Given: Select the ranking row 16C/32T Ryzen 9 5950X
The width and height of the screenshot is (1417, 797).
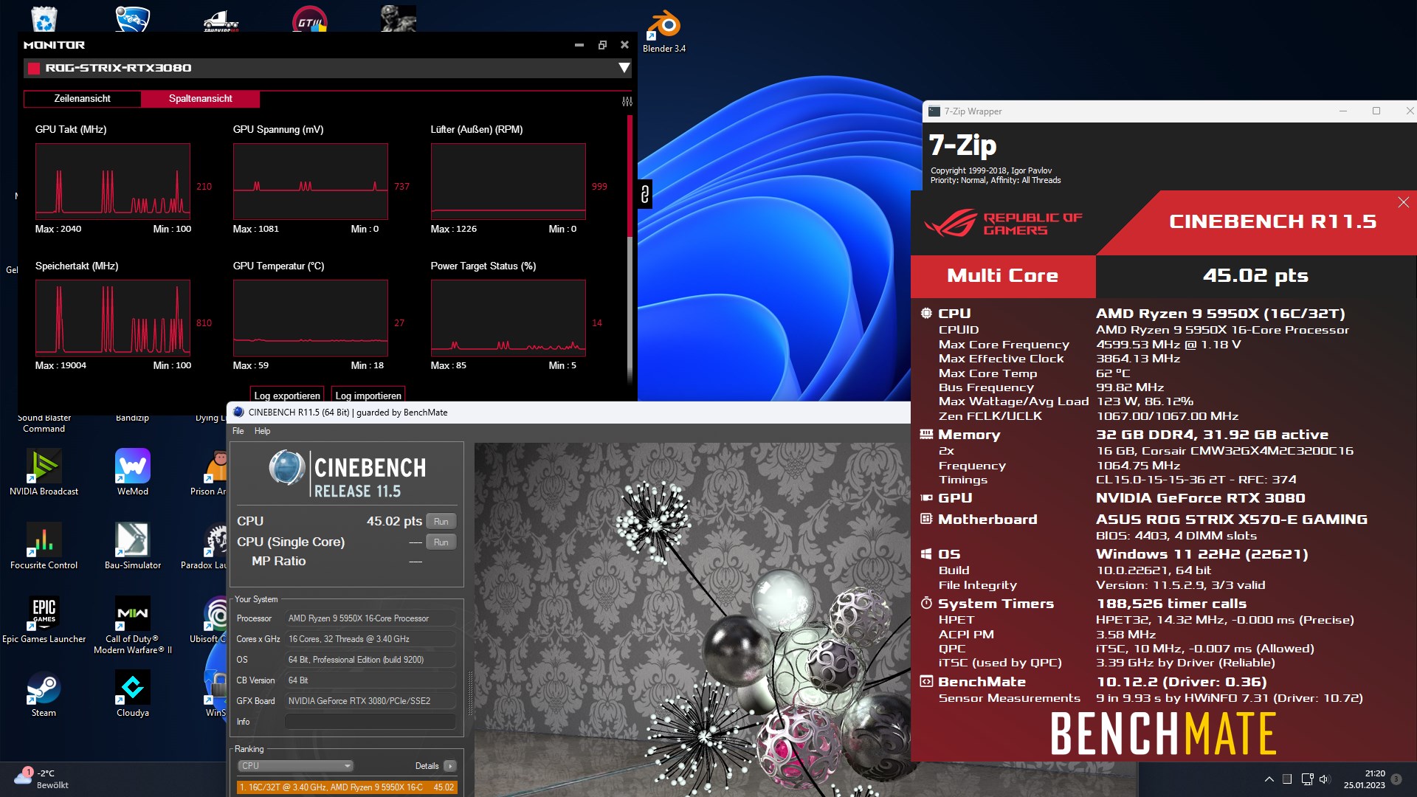Looking at the screenshot, I should click(347, 787).
